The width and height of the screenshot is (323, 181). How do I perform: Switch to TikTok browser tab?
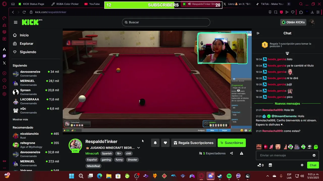pyautogui.click(x=270, y=4)
